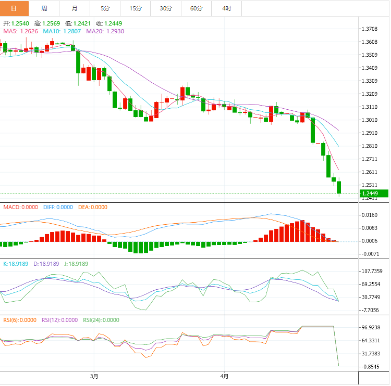Click the -0.0071 MACD axis label
The width and height of the screenshot is (391, 386).
[x=370, y=254]
